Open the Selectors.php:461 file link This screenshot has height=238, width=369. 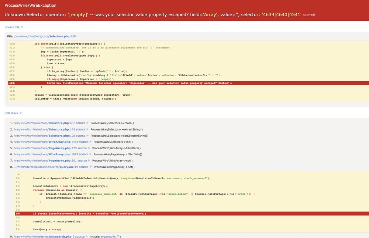(x=44, y=123)
